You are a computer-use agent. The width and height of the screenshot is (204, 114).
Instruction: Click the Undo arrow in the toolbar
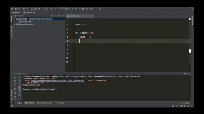(24, 9)
